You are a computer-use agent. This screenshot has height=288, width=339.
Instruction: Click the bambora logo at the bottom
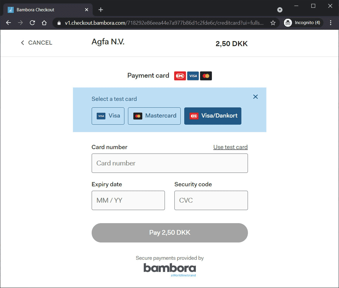pyautogui.click(x=170, y=270)
